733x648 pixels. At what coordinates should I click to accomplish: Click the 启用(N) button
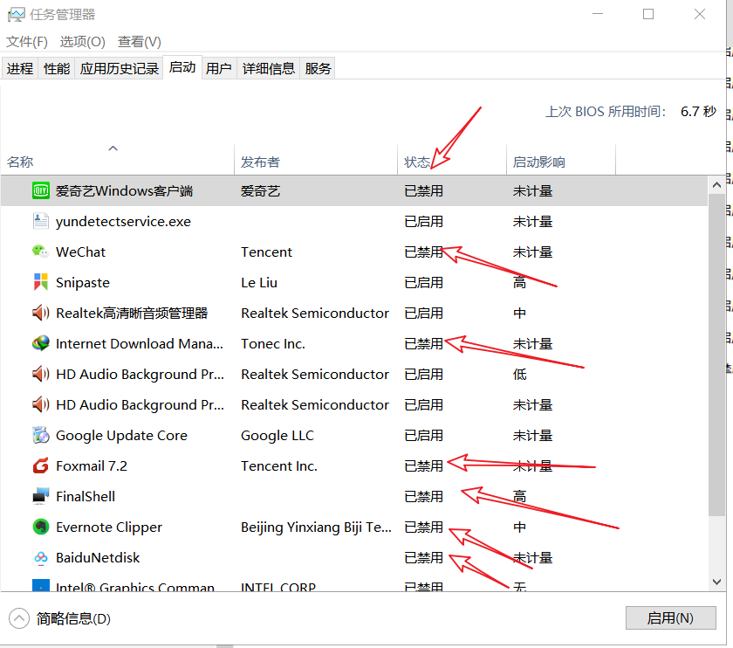(x=670, y=618)
